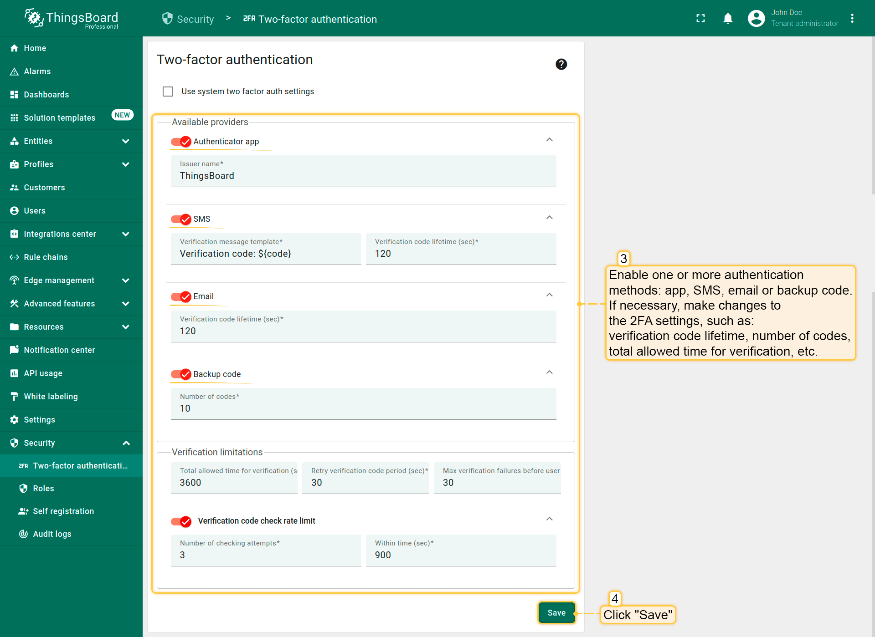Go to Notification center

59,350
